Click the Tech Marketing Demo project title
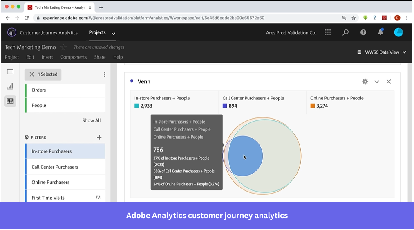 pos(30,47)
